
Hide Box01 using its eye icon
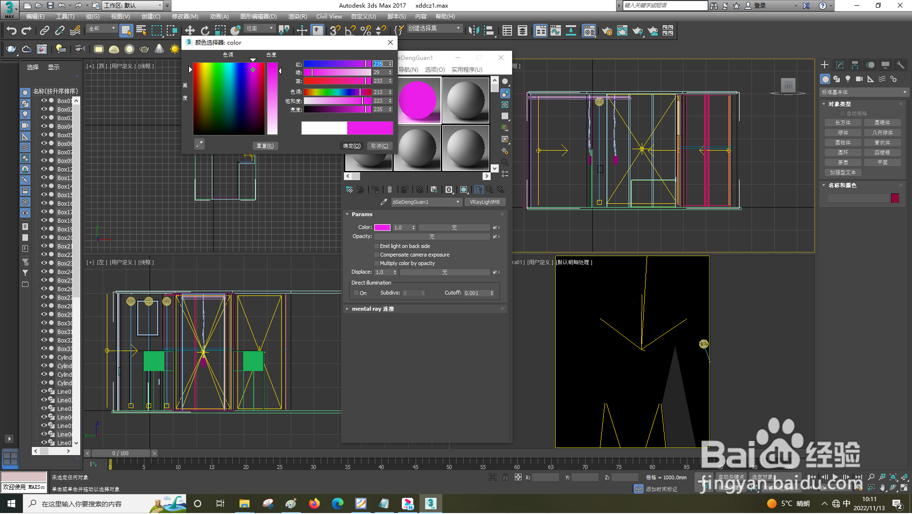[44, 101]
